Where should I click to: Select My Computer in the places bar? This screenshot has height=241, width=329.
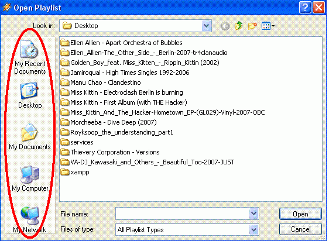pyautogui.click(x=30, y=178)
